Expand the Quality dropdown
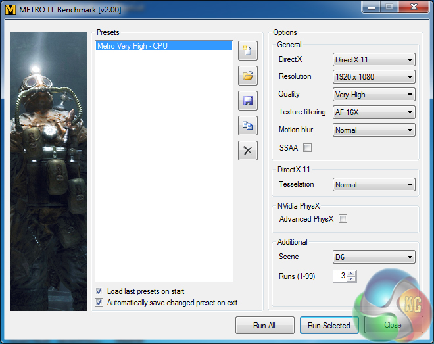 (x=374, y=95)
